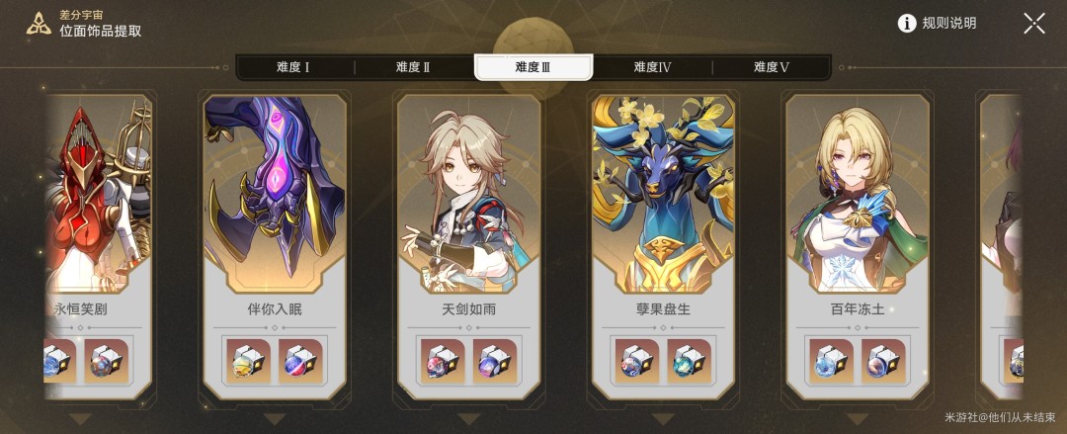
Task: Select right ornament box under 天剑如雨
Action: pyautogui.click(x=495, y=361)
